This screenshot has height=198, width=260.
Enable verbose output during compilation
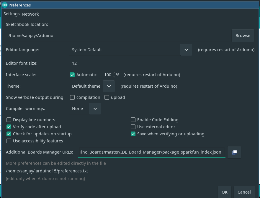[72, 97]
